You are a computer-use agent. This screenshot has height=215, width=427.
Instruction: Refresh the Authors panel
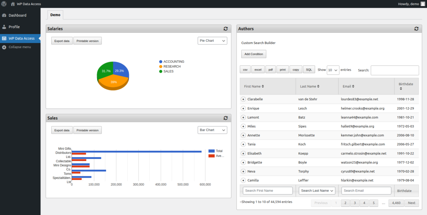[416, 28]
